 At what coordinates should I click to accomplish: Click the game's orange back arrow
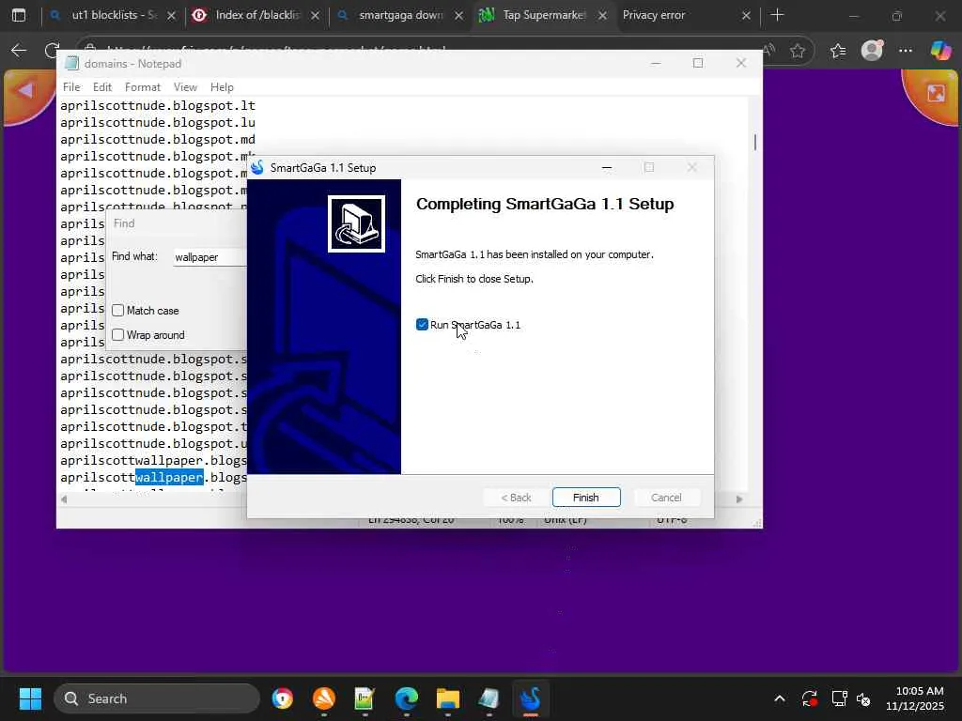click(24, 92)
